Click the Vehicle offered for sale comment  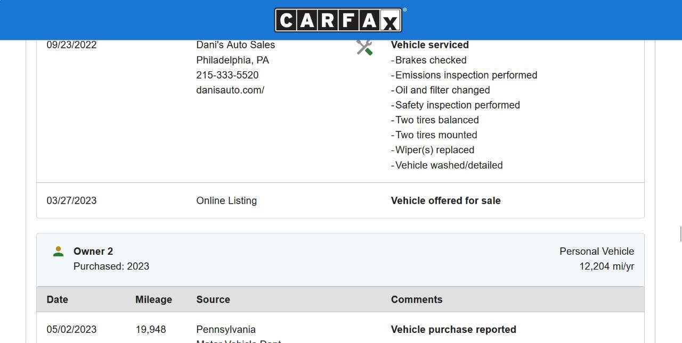coord(446,200)
